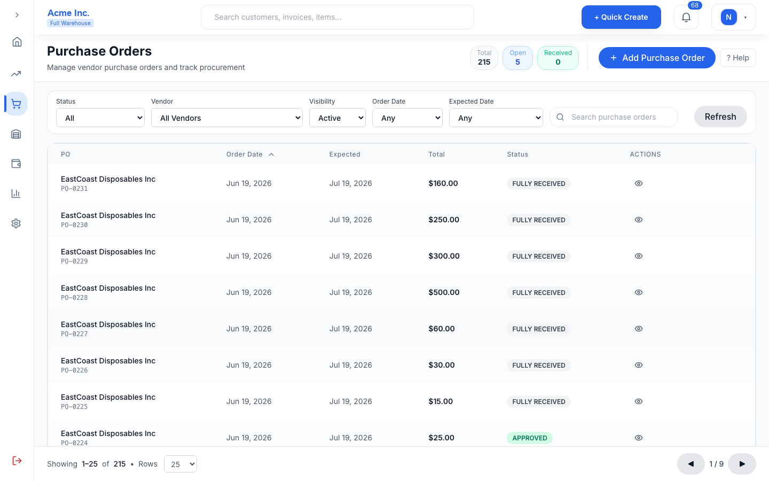Click the Expected column header
The width and height of the screenshot is (769, 481).
pyautogui.click(x=345, y=154)
